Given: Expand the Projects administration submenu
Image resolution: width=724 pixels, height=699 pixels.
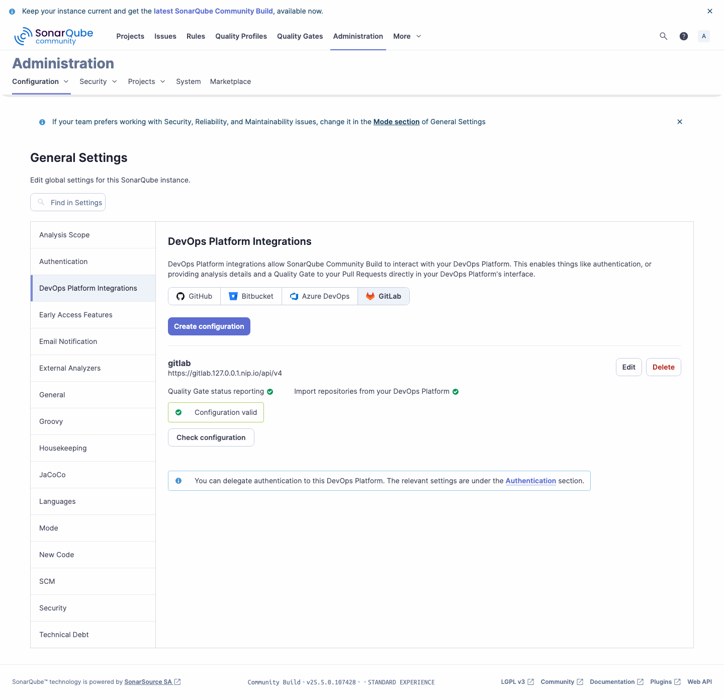Looking at the screenshot, I should click(x=147, y=81).
